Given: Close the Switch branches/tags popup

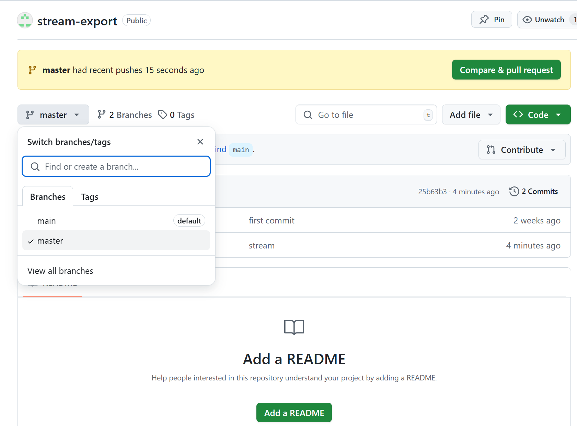Looking at the screenshot, I should click(200, 142).
